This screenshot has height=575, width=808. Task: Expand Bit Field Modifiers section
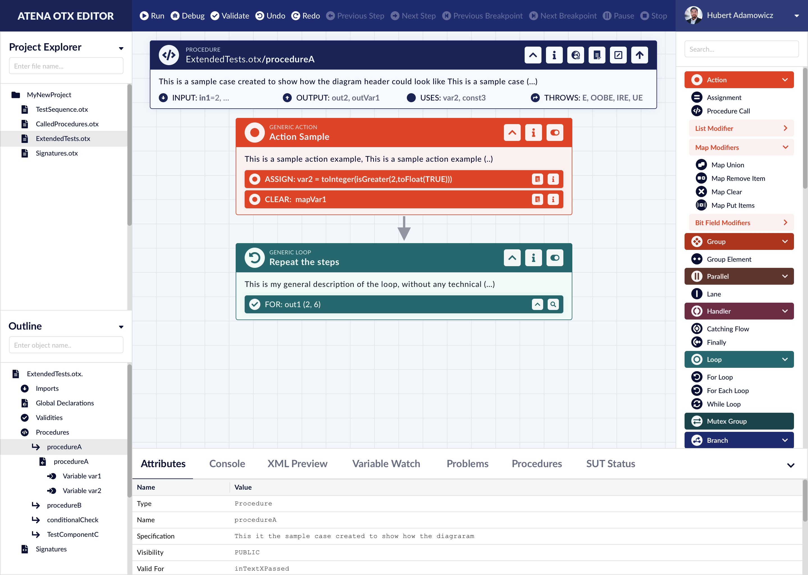click(x=741, y=222)
